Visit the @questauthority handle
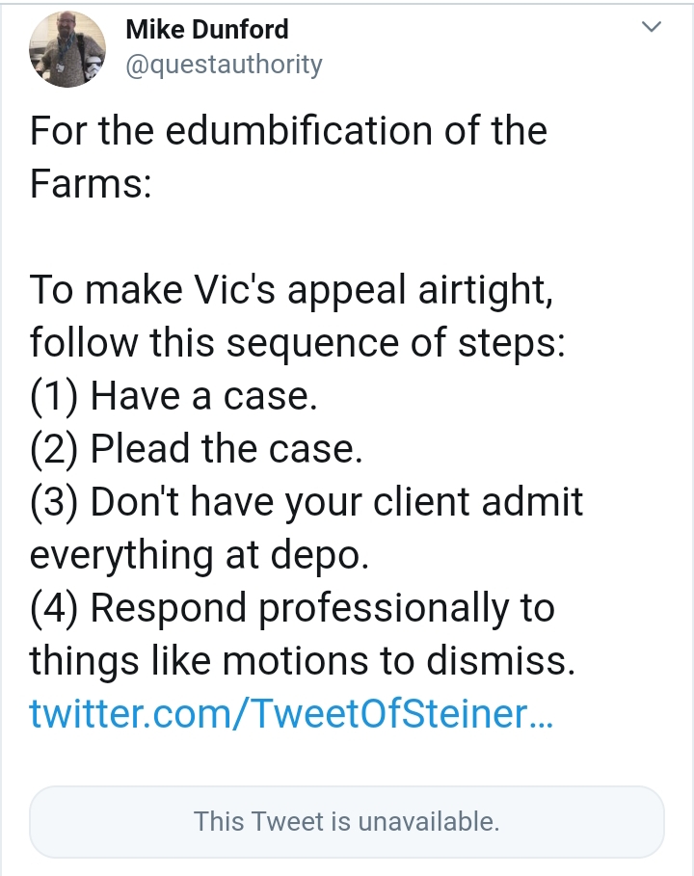The image size is (694, 876). 224,65
